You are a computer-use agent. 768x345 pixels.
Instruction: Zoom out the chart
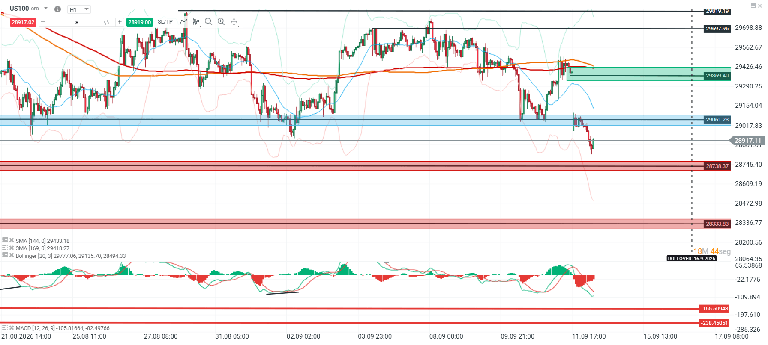click(209, 21)
